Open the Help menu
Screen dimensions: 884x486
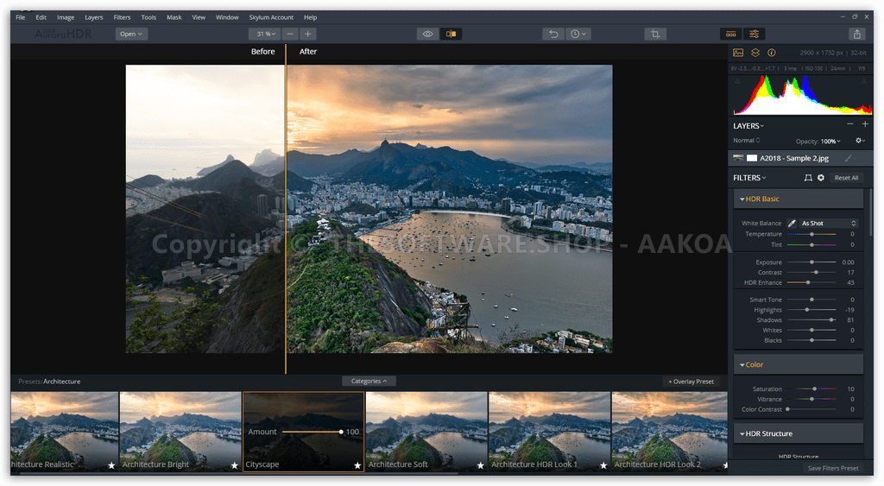[x=310, y=17]
